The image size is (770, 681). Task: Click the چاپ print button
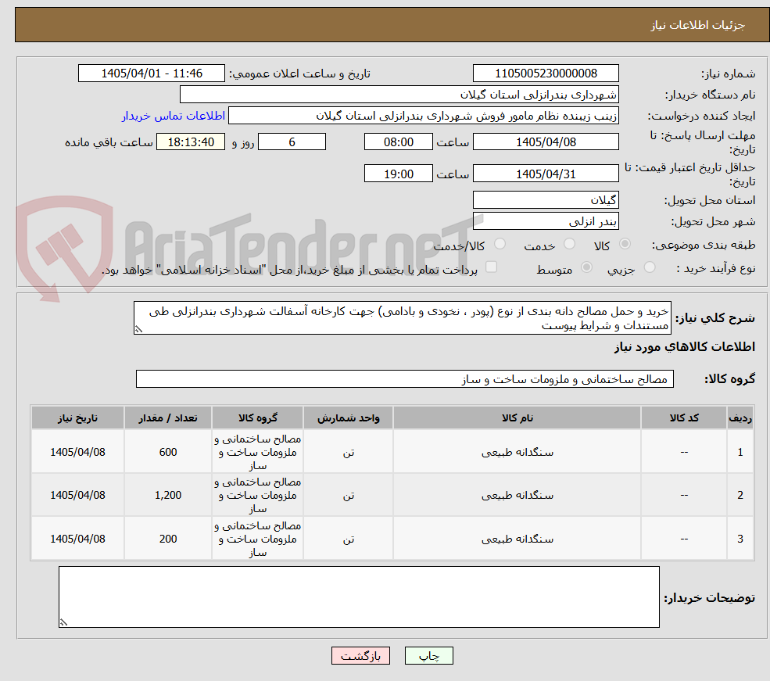point(428,655)
